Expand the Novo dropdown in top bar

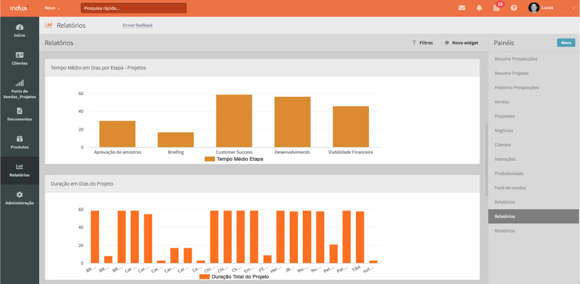[x=52, y=8]
